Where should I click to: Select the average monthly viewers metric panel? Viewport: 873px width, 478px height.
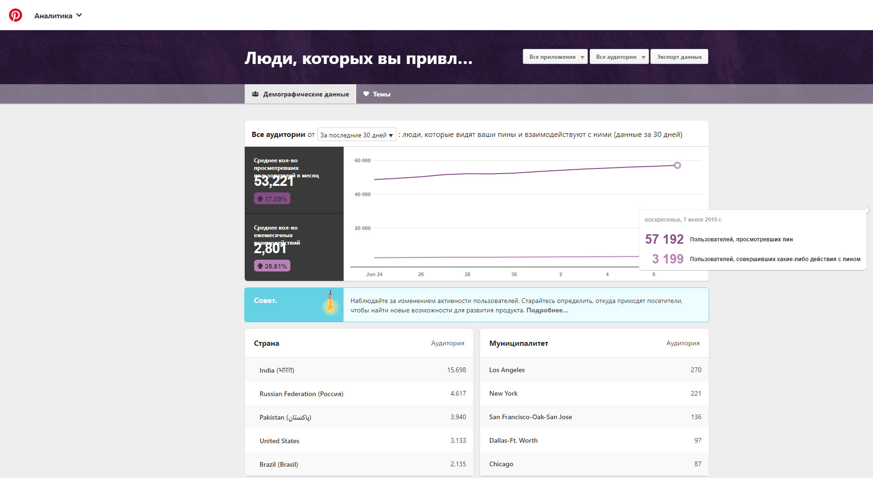(x=294, y=180)
